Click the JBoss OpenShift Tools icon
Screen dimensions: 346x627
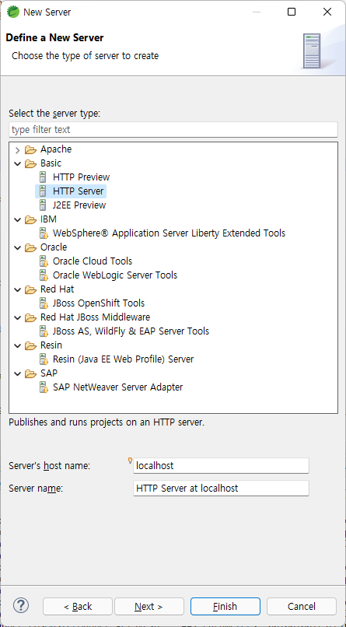tap(44, 303)
